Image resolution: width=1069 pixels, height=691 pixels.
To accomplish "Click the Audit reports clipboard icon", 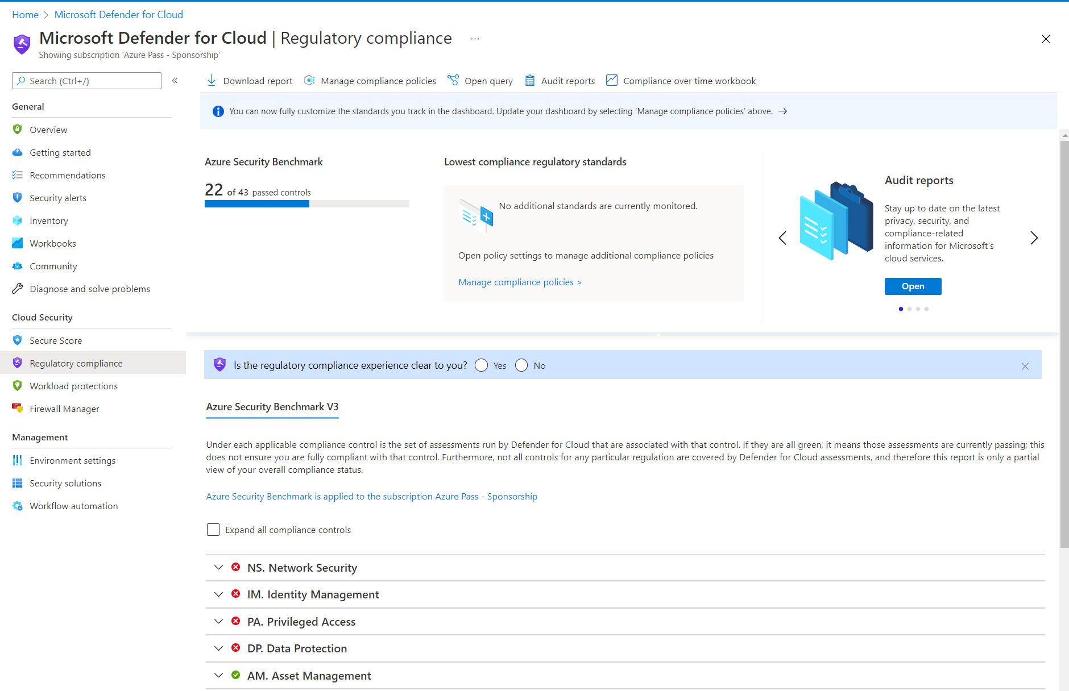I will 530,81.
